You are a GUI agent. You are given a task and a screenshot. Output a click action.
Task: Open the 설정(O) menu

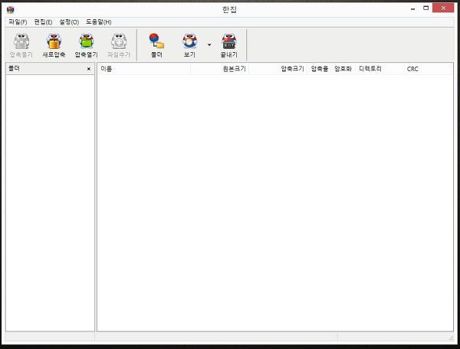69,22
